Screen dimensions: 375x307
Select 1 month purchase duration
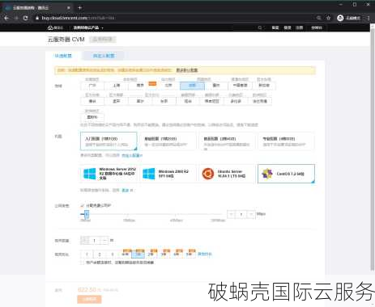87,254
